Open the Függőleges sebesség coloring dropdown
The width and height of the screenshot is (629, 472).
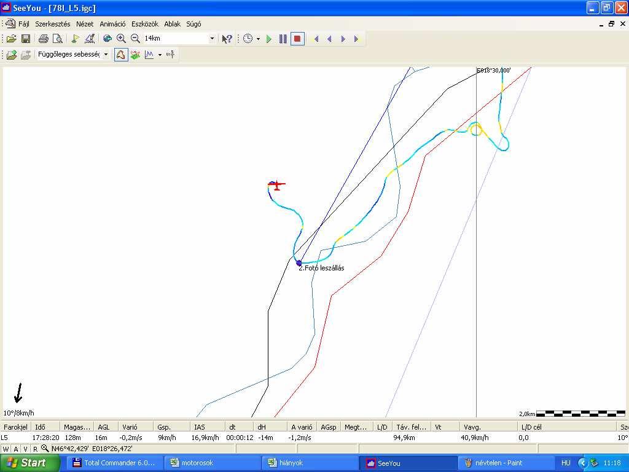pos(106,54)
